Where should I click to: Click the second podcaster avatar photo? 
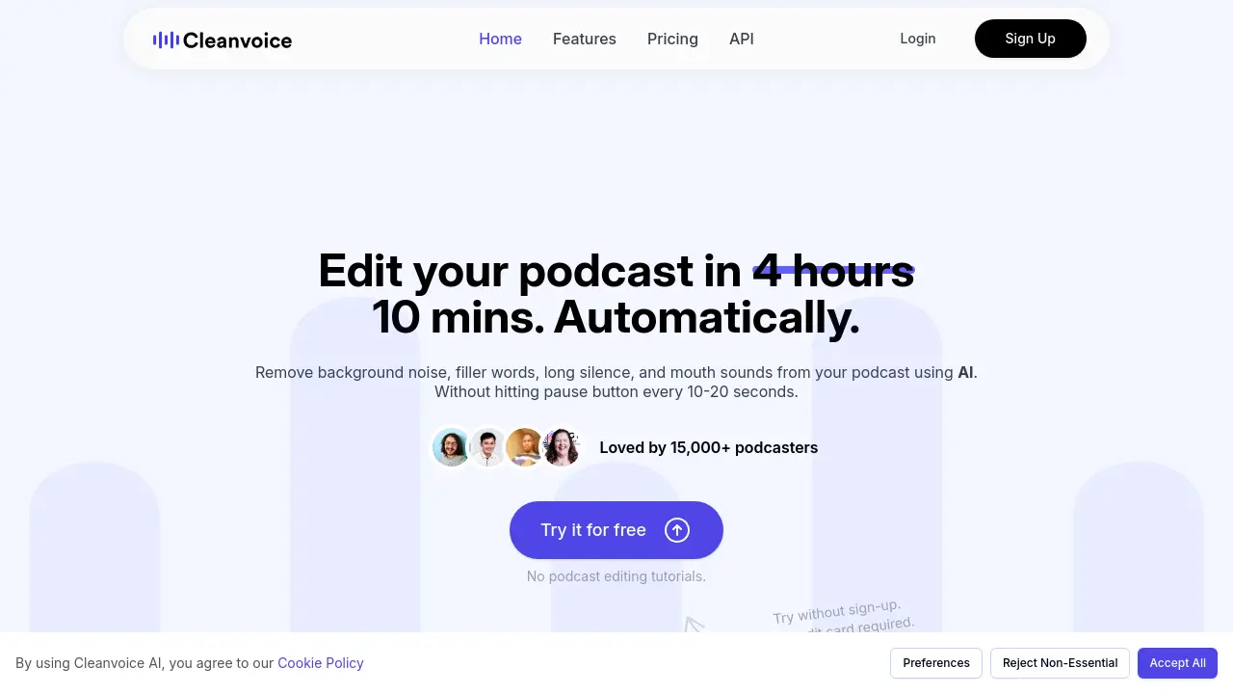pyautogui.click(x=487, y=447)
